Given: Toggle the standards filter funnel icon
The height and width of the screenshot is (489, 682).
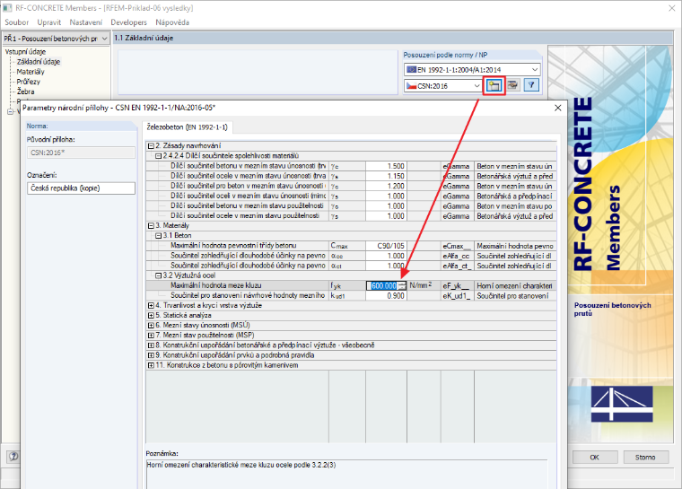Looking at the screenshot, I should pyautogui.click(x=531, y=85).
